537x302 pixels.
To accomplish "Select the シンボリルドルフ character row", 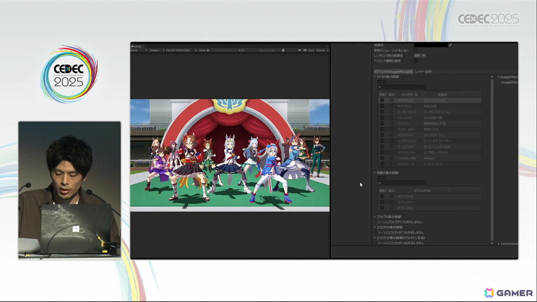I will click(x=430, y=141).
